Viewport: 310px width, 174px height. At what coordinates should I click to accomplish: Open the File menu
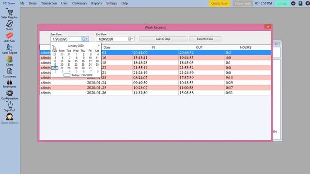22,3
